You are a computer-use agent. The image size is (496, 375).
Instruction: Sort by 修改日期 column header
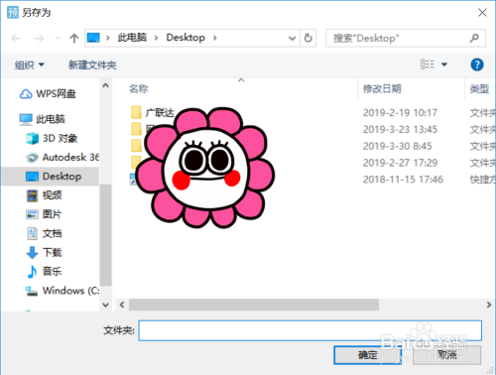click(382, 88)
